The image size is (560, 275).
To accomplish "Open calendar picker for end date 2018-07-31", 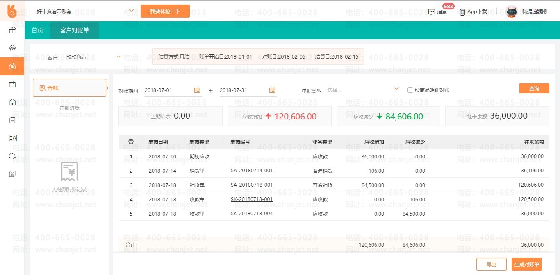I will [272, 90].
